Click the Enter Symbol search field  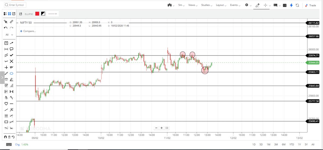click(15, 5)
